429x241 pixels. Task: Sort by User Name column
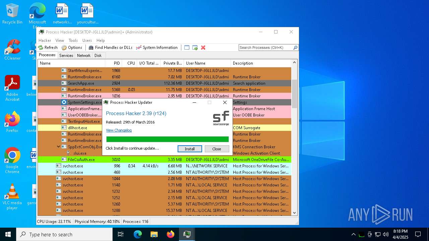[x=207, y=63]
